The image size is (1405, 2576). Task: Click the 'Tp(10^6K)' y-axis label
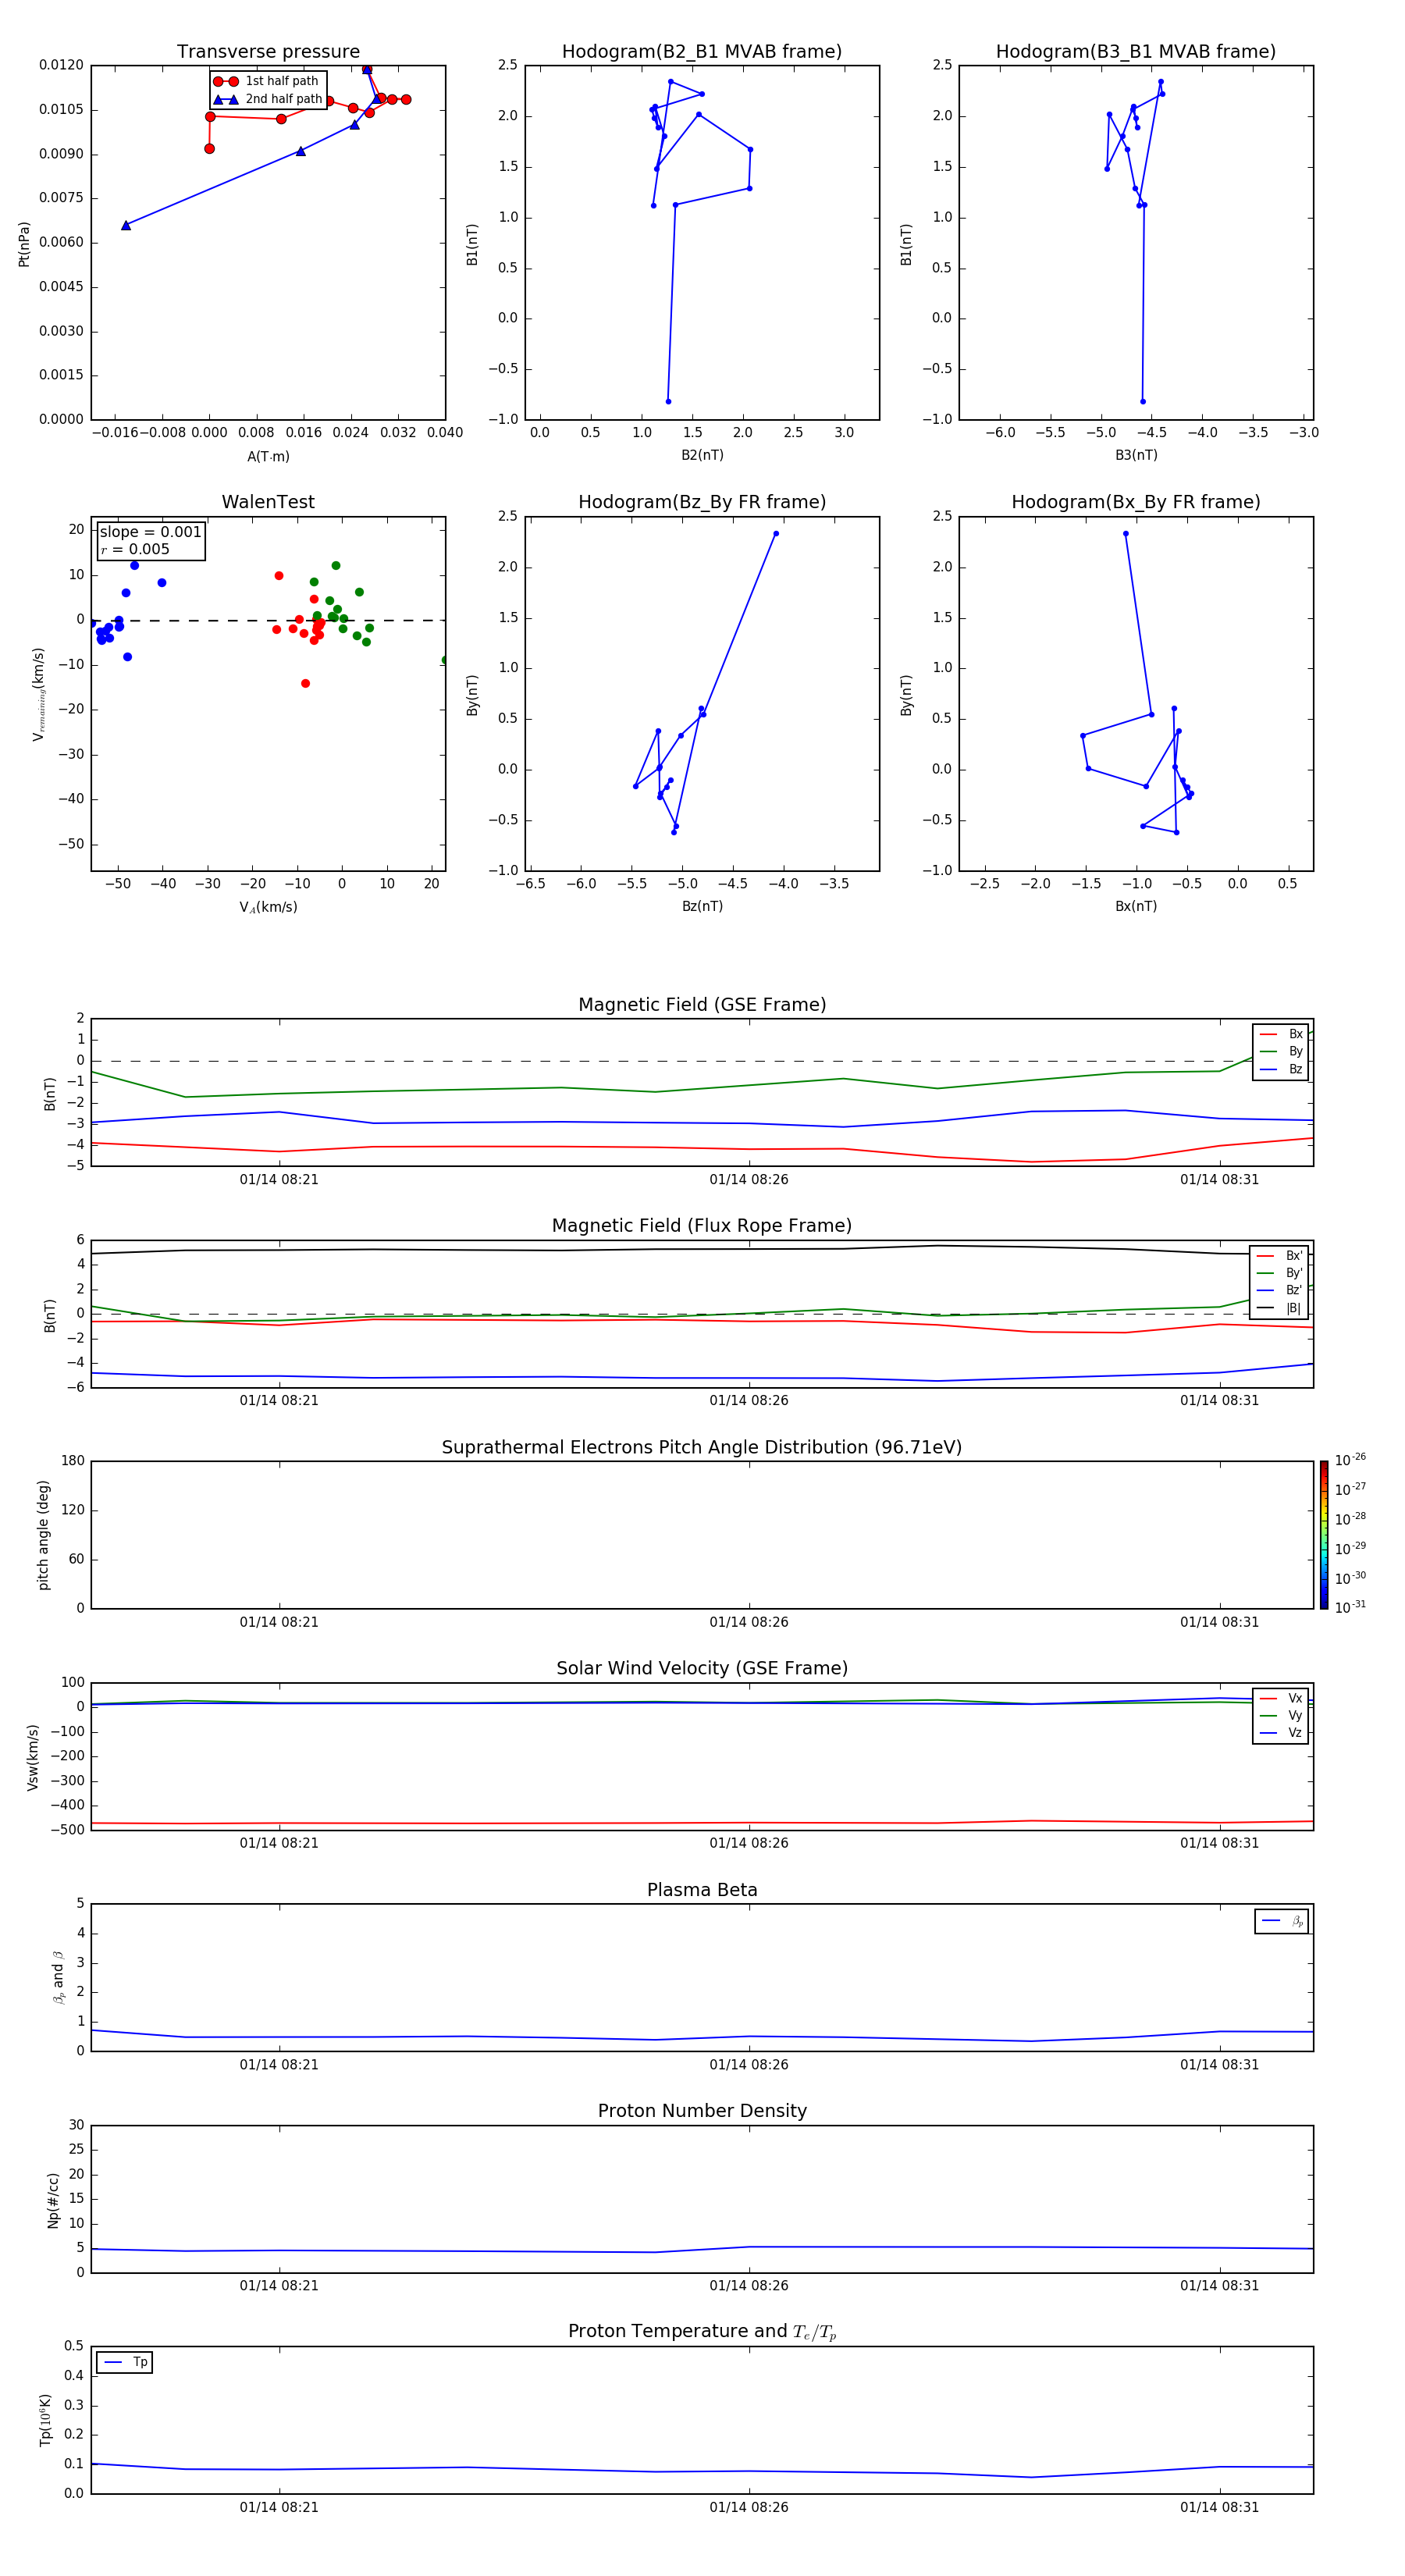coord(45,2420)
